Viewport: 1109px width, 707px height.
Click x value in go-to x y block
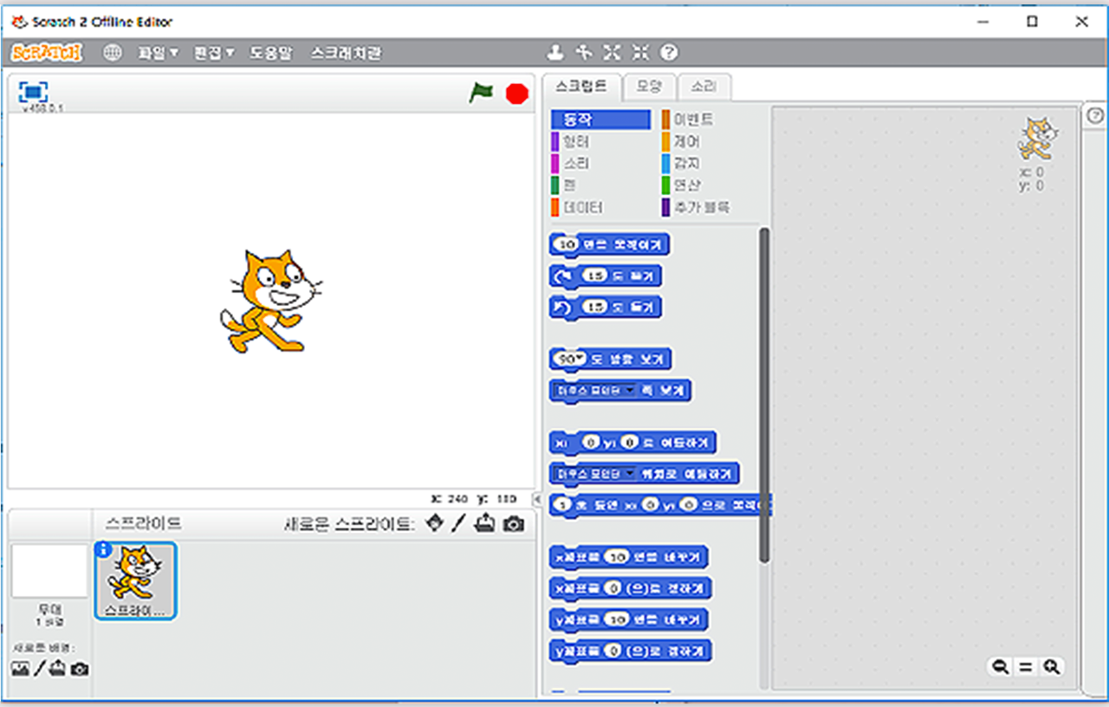coord(590,443)
